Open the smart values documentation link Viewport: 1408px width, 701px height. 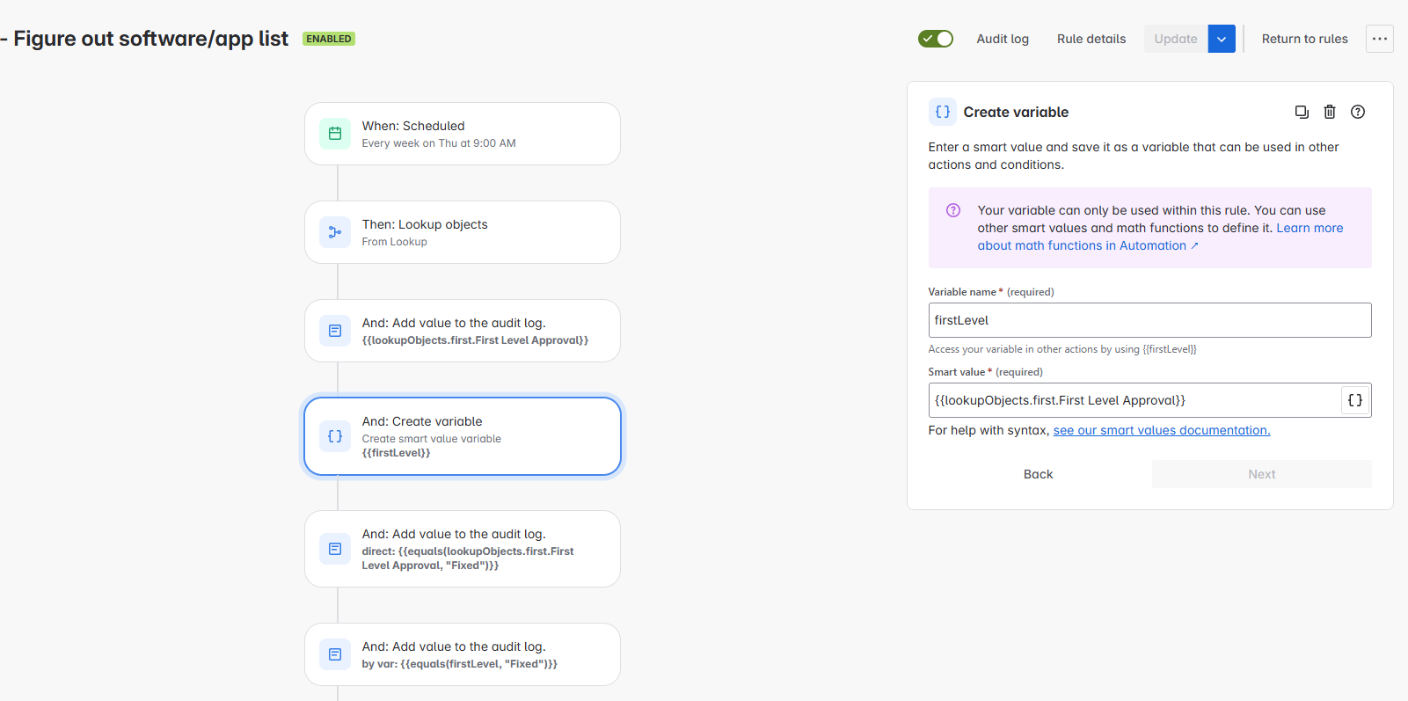click(x=1162, y=430)
